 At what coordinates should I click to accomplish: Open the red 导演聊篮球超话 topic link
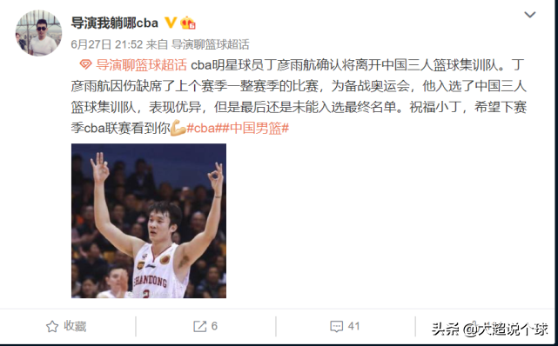pyautogui.click(x=141, y=65)
